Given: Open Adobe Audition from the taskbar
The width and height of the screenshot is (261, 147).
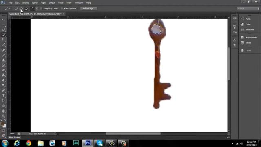Looking at the screenshot, I should coord(76,143).
